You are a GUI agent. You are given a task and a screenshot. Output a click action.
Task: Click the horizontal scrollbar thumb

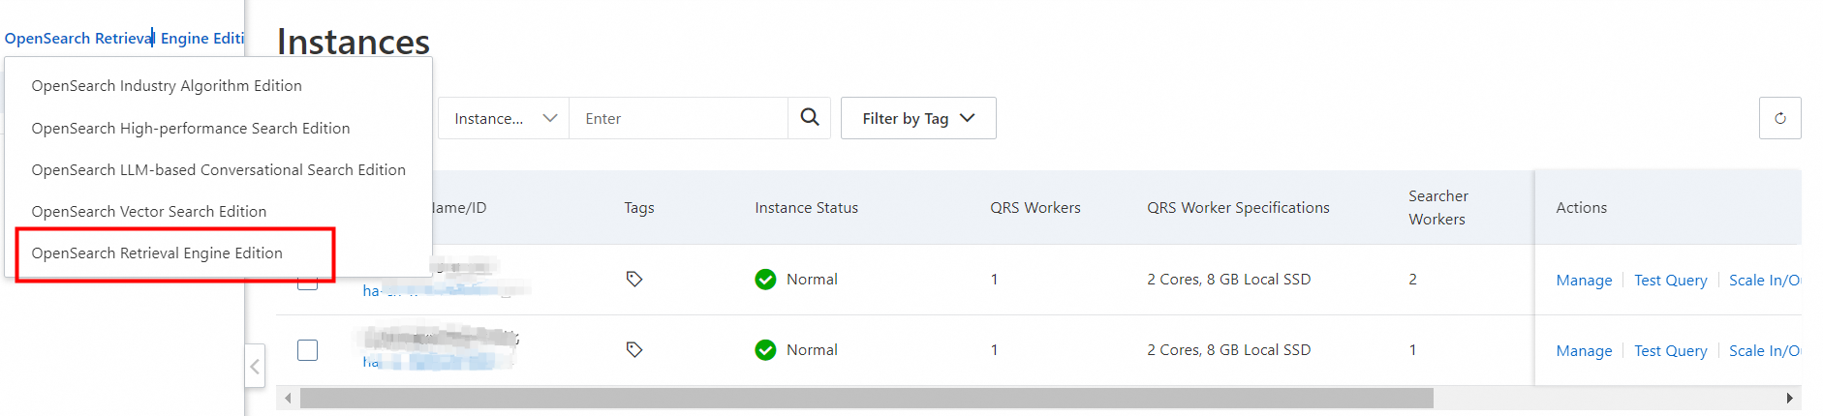tap(866, 399)
